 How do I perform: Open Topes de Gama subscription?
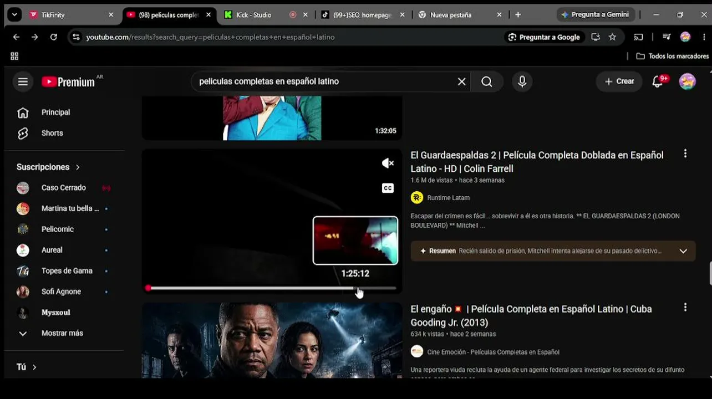point(65,271)
